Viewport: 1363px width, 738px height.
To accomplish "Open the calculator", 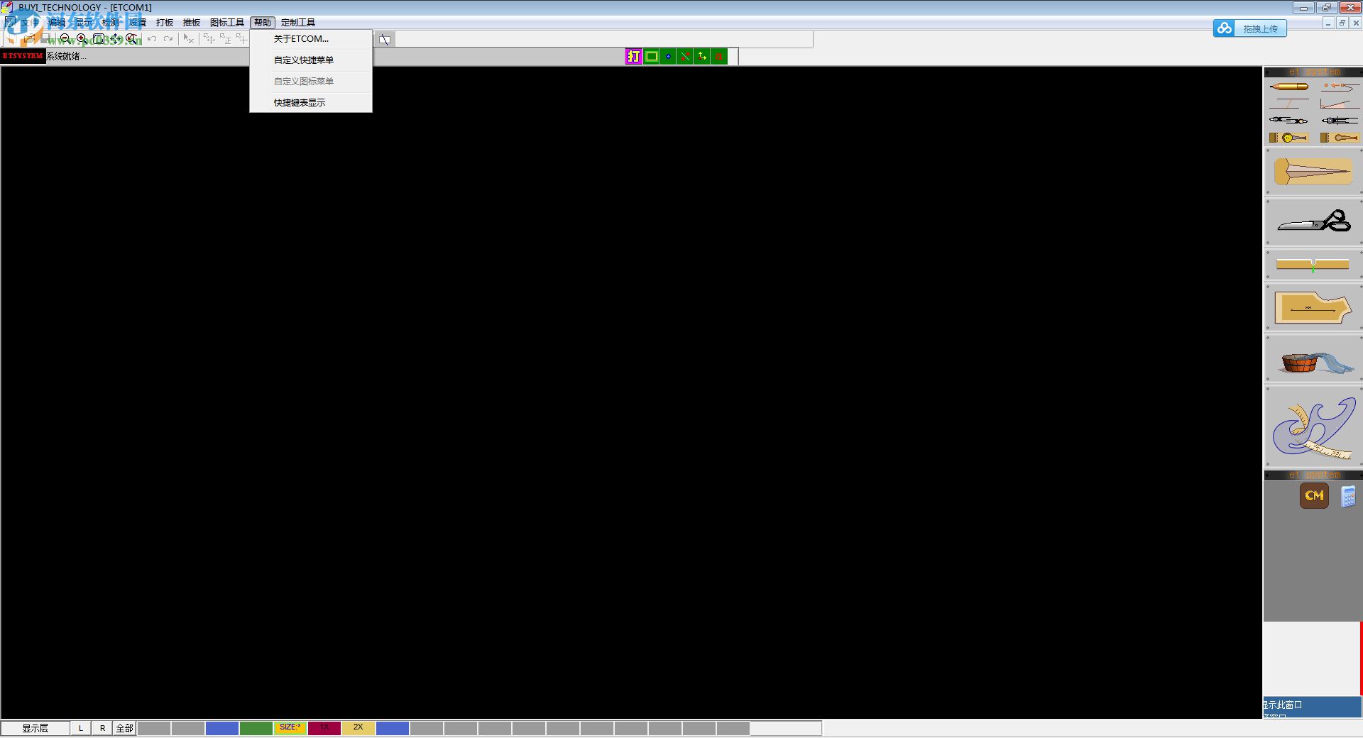I will tap(1348, 496).
